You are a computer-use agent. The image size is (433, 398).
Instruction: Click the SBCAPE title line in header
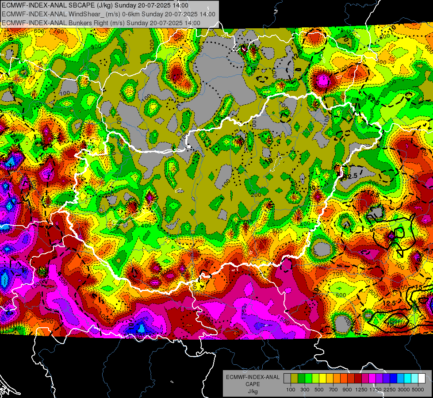point(95,5)
